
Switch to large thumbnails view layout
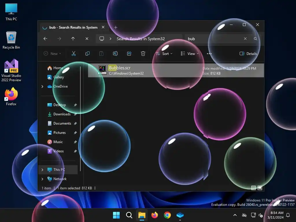click(x=260, y=188)
